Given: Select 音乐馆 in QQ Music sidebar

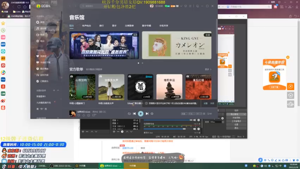Looking at the screenshot, I should click(41, 29).
